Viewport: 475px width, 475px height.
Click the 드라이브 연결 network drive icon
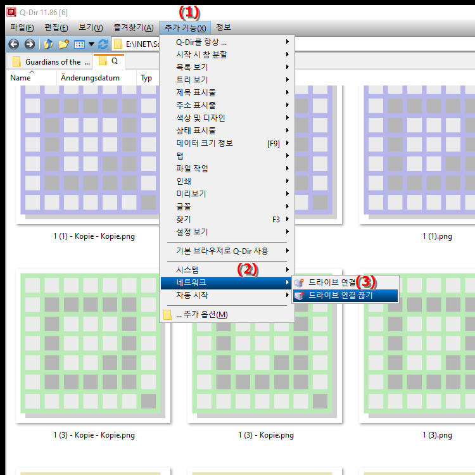300,282
